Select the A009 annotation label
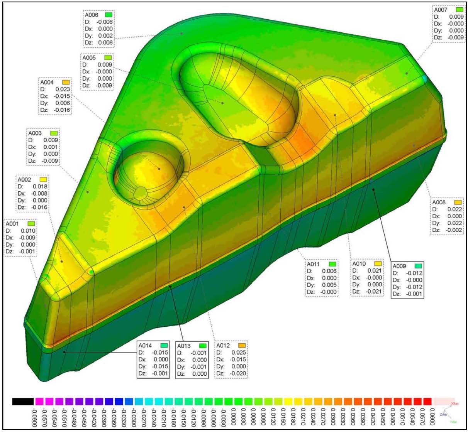Screen dimensions: 468x432 point(399,266)
